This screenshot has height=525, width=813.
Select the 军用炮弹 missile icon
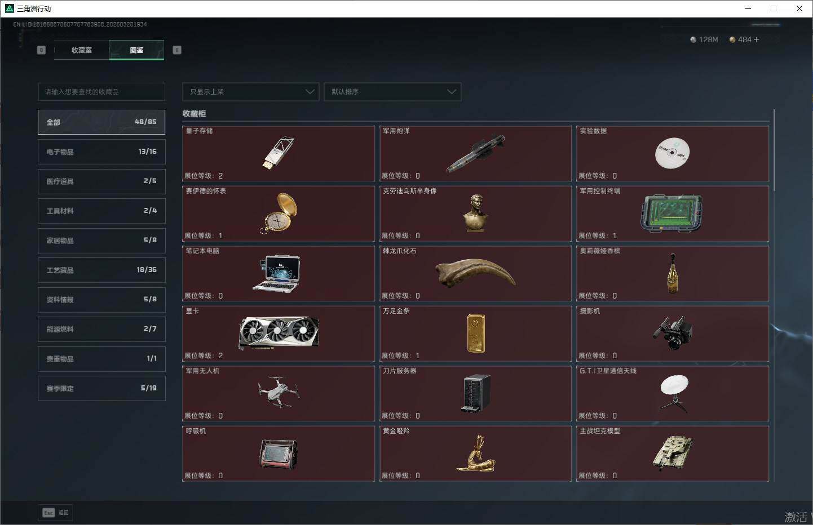coord(475,153)
